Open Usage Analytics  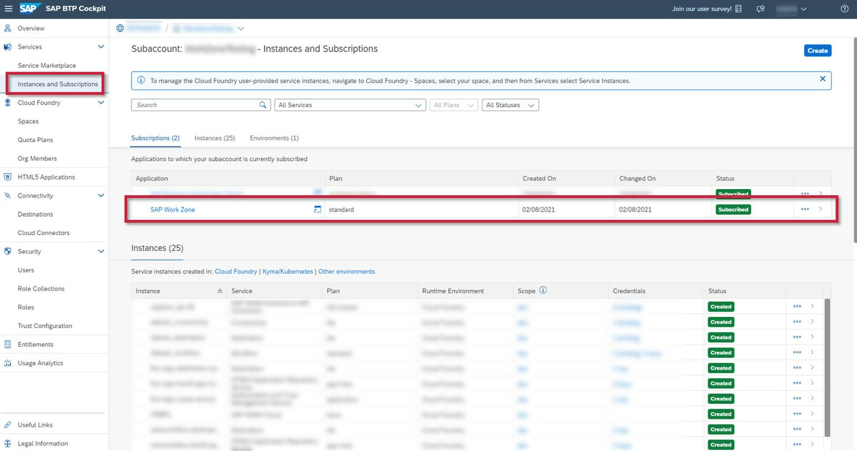click(x=40, y=363)
